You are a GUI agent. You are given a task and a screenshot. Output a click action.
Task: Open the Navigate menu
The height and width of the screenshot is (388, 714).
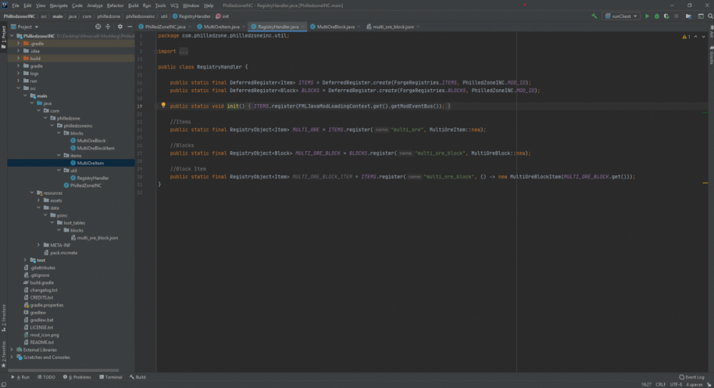[x=59, y=6]
